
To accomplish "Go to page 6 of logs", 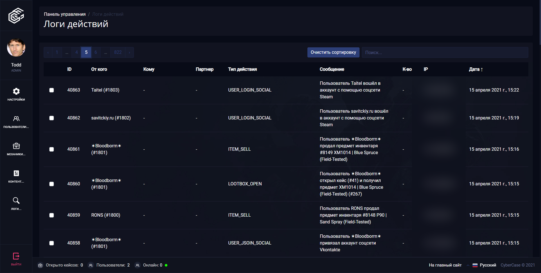I will (96, 52).
